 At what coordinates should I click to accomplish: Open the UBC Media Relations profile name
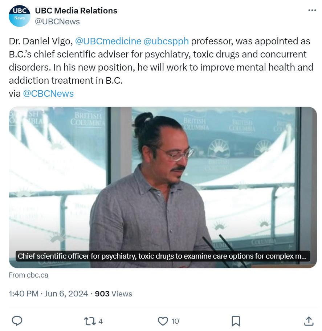(x=76, y=11)
